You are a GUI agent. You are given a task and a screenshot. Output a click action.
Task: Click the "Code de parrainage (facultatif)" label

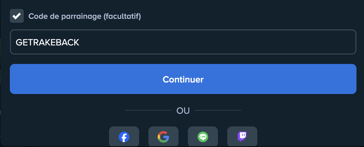point(84,16)
